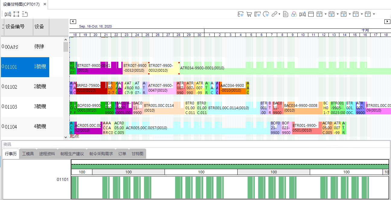This screenshot has width=391, height=200.
Task: Click the blank calendar icon
Action: click(311, 14)
